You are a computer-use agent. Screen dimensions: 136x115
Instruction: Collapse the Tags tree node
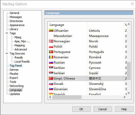(x=7, y=33)
